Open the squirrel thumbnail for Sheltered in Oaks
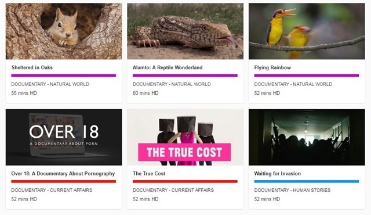 click(x=64, y=31)
